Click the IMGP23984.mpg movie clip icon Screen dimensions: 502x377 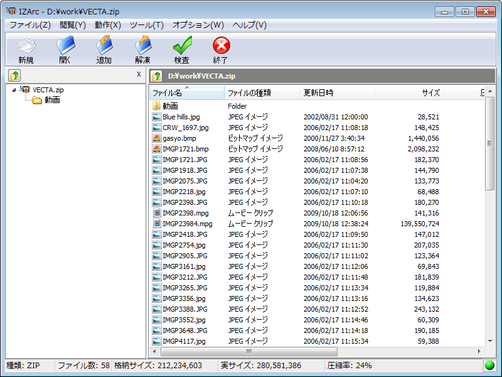pyautogui.click(x=156, y=224)
